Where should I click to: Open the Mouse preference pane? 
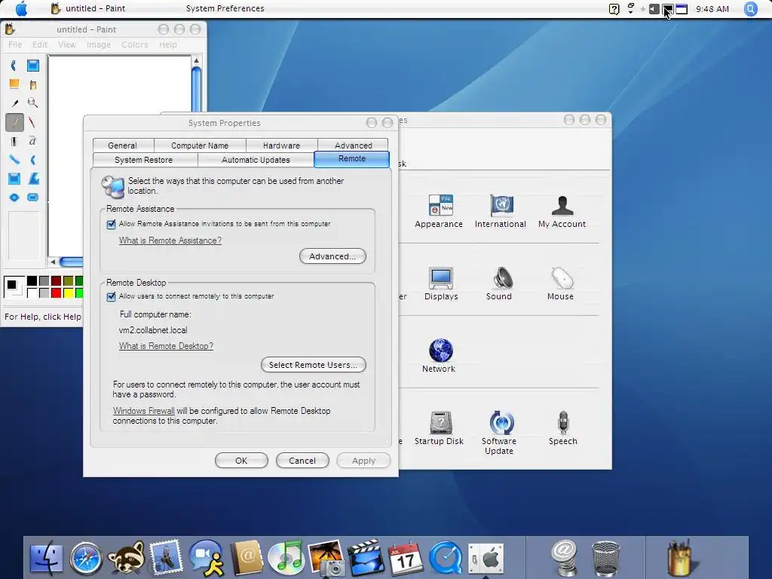point(560,283)
